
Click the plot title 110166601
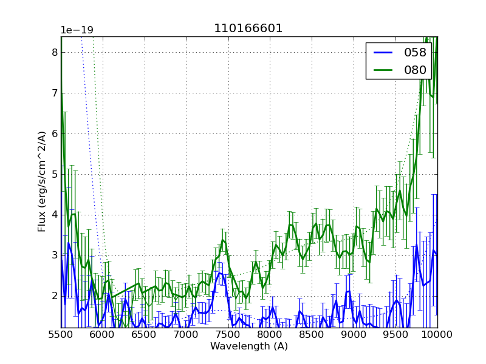[x=248, y=29]
